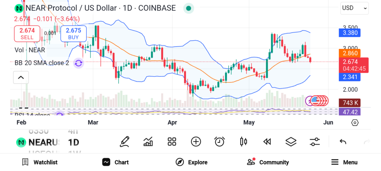The height and width of the screenshot is (171, 381).
Task: Open the USD currency dropdown
Action: (x=355, y=8)
